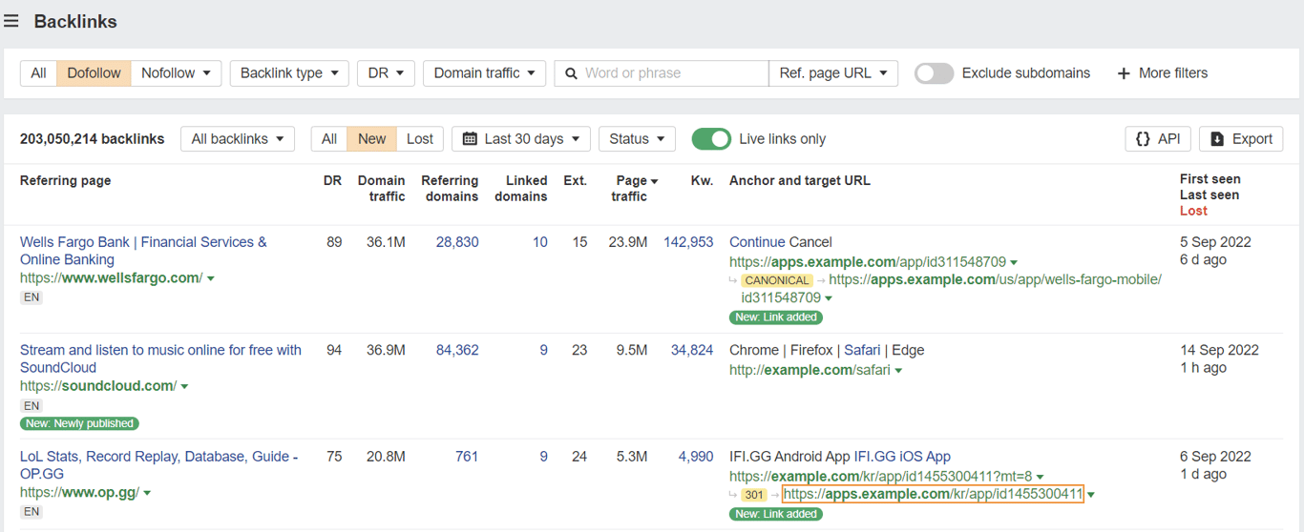Viewport: 1304px width, 532px height.
Task: Open the Status filter dropdown
Action: click(x=637, y=139)
